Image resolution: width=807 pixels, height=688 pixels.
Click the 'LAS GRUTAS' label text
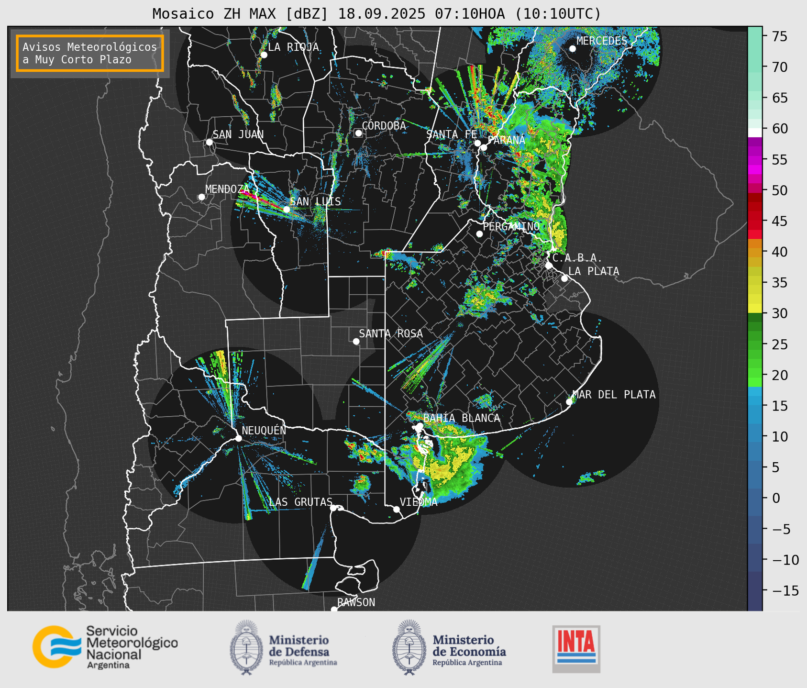(x=300, y=502)
